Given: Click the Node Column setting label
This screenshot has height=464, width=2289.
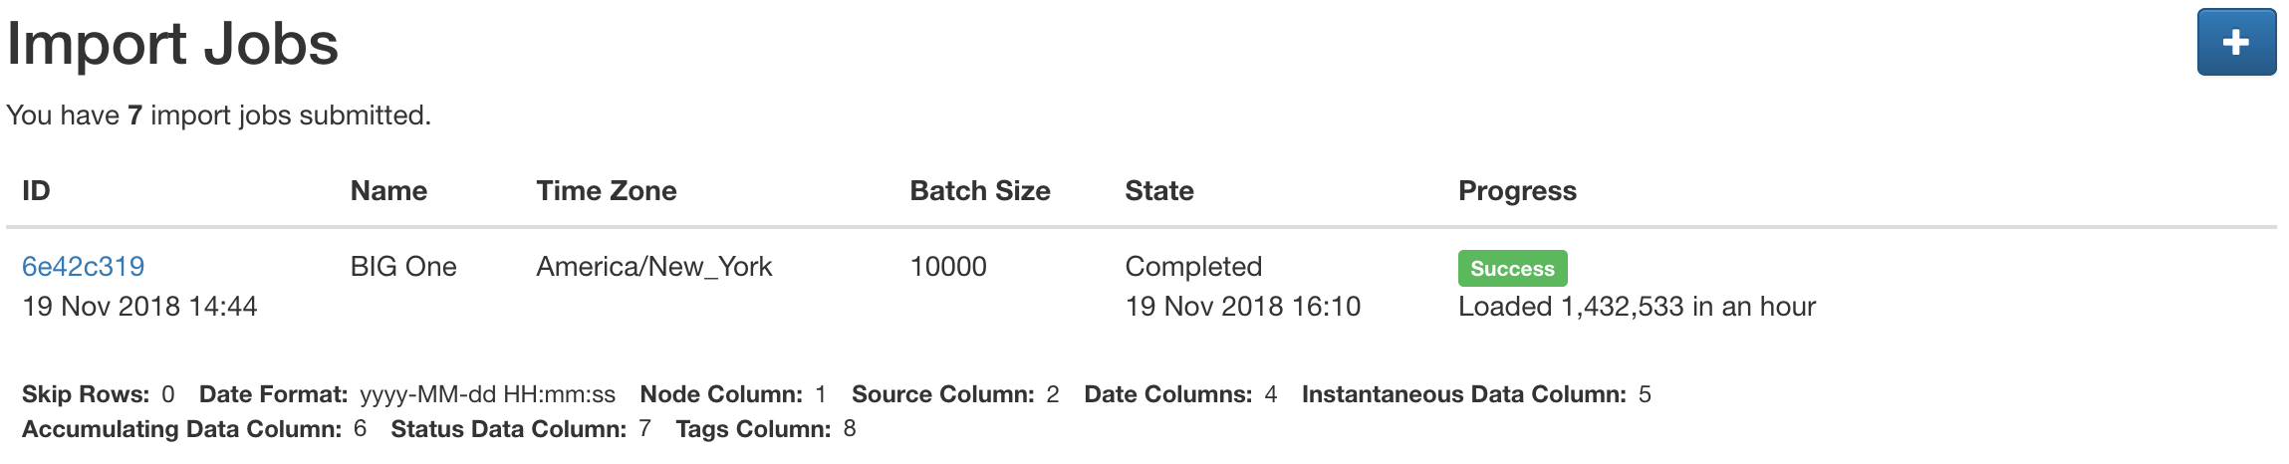Looking at the screenshot, I should (721, 394).
